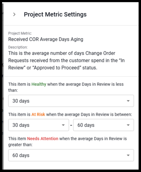
Task: Click the arrow on the Healthy threshold dropdown
Action: pyautogui.click(x=128, y=101)
